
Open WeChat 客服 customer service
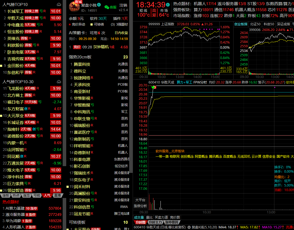110,7
